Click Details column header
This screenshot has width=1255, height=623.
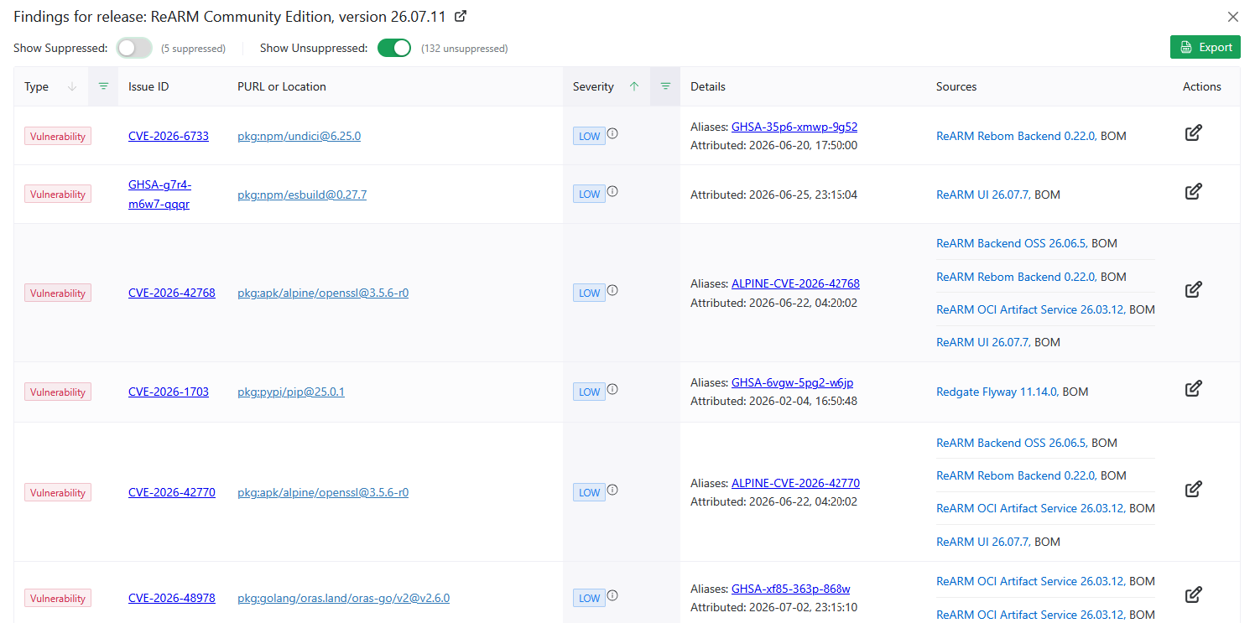708,86
